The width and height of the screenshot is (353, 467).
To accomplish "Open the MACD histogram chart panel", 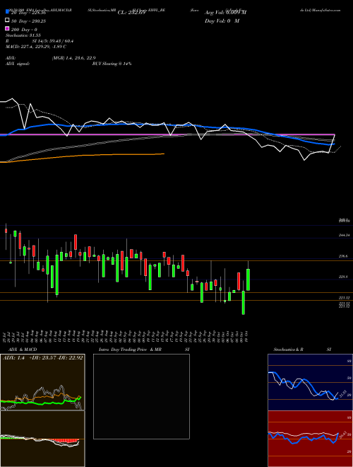I will click(x=42, y=439).
